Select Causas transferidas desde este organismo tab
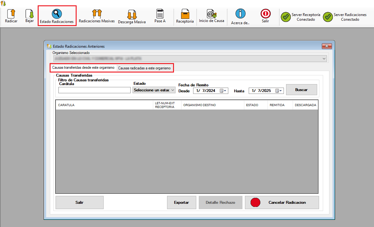Viewport: 374px width, 227px height. (83, 68)
